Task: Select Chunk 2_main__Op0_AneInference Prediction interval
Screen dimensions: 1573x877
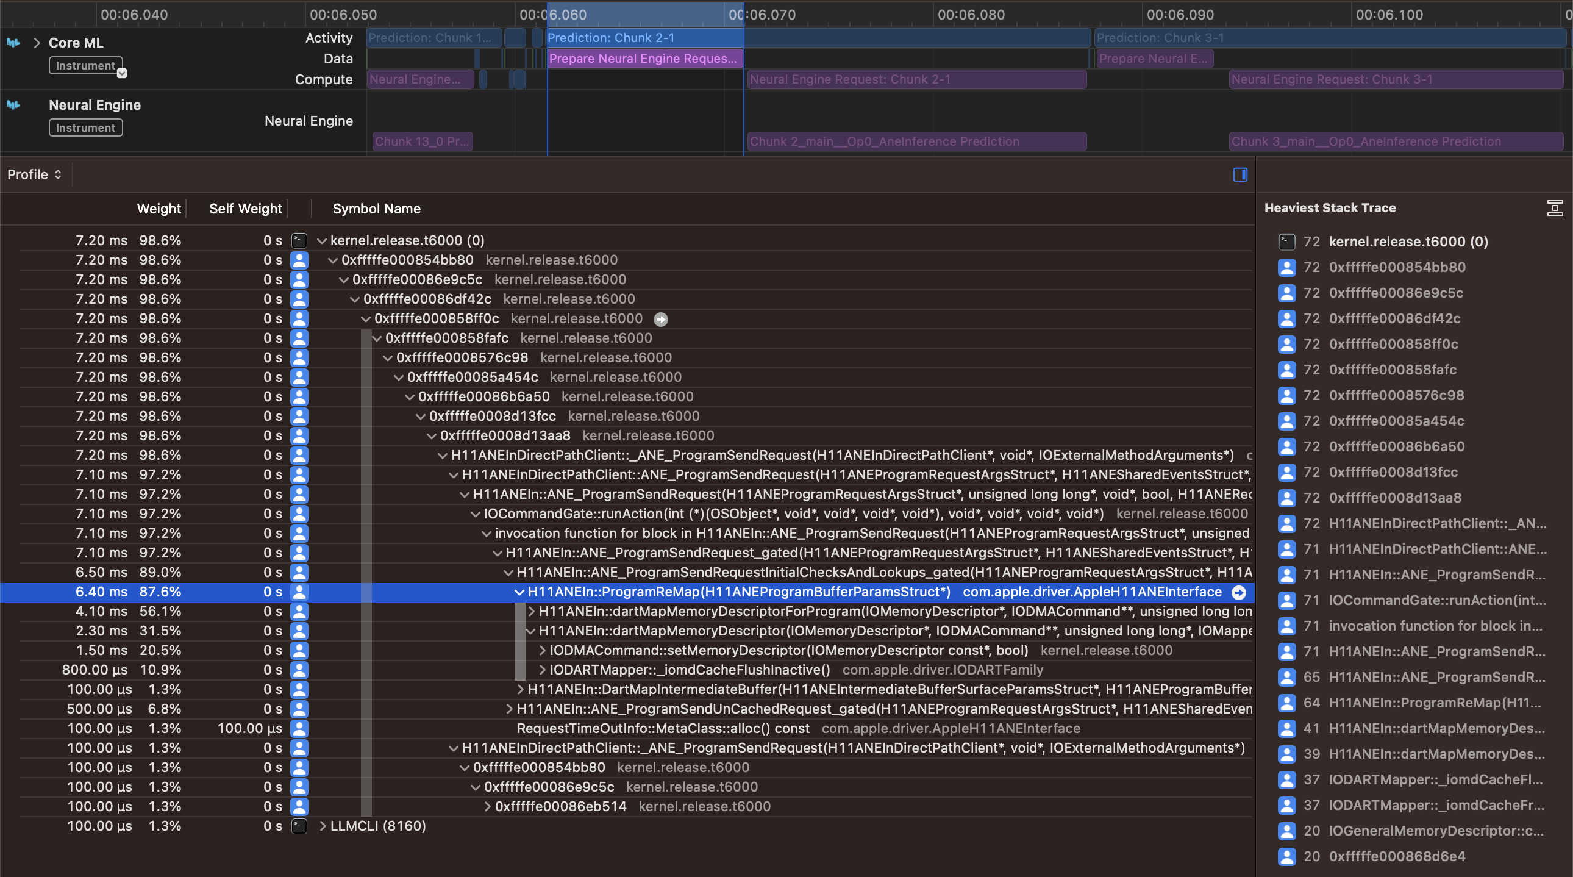Action: pyautogui.click(x=916, y=141)
